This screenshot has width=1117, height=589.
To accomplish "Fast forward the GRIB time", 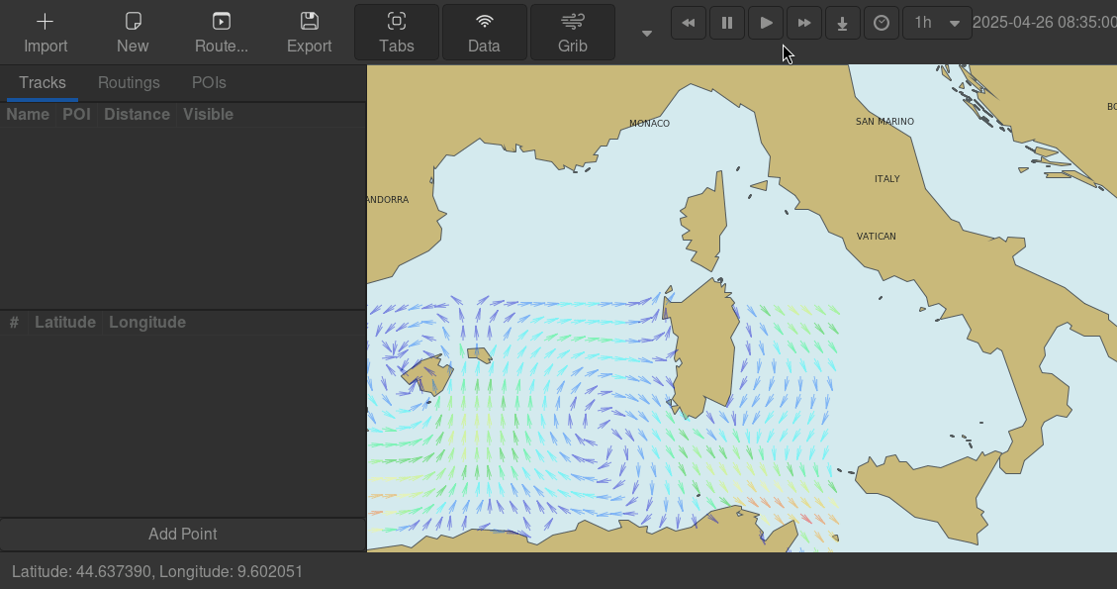I will (804, 23).
